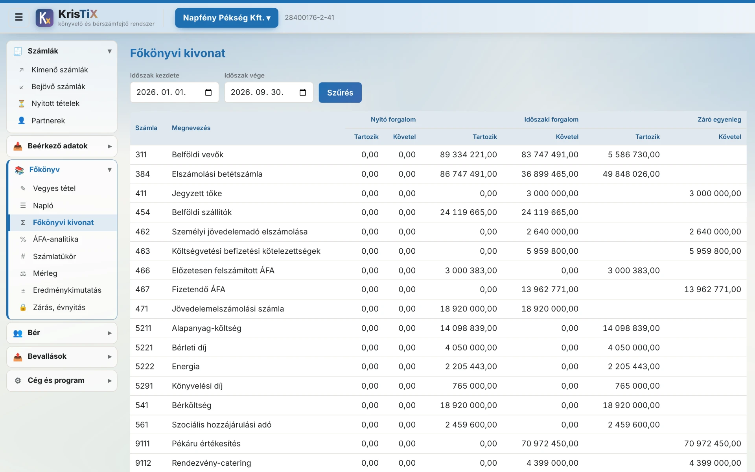
Task: Click the Időszak vége date field
Action: point(269,92)
